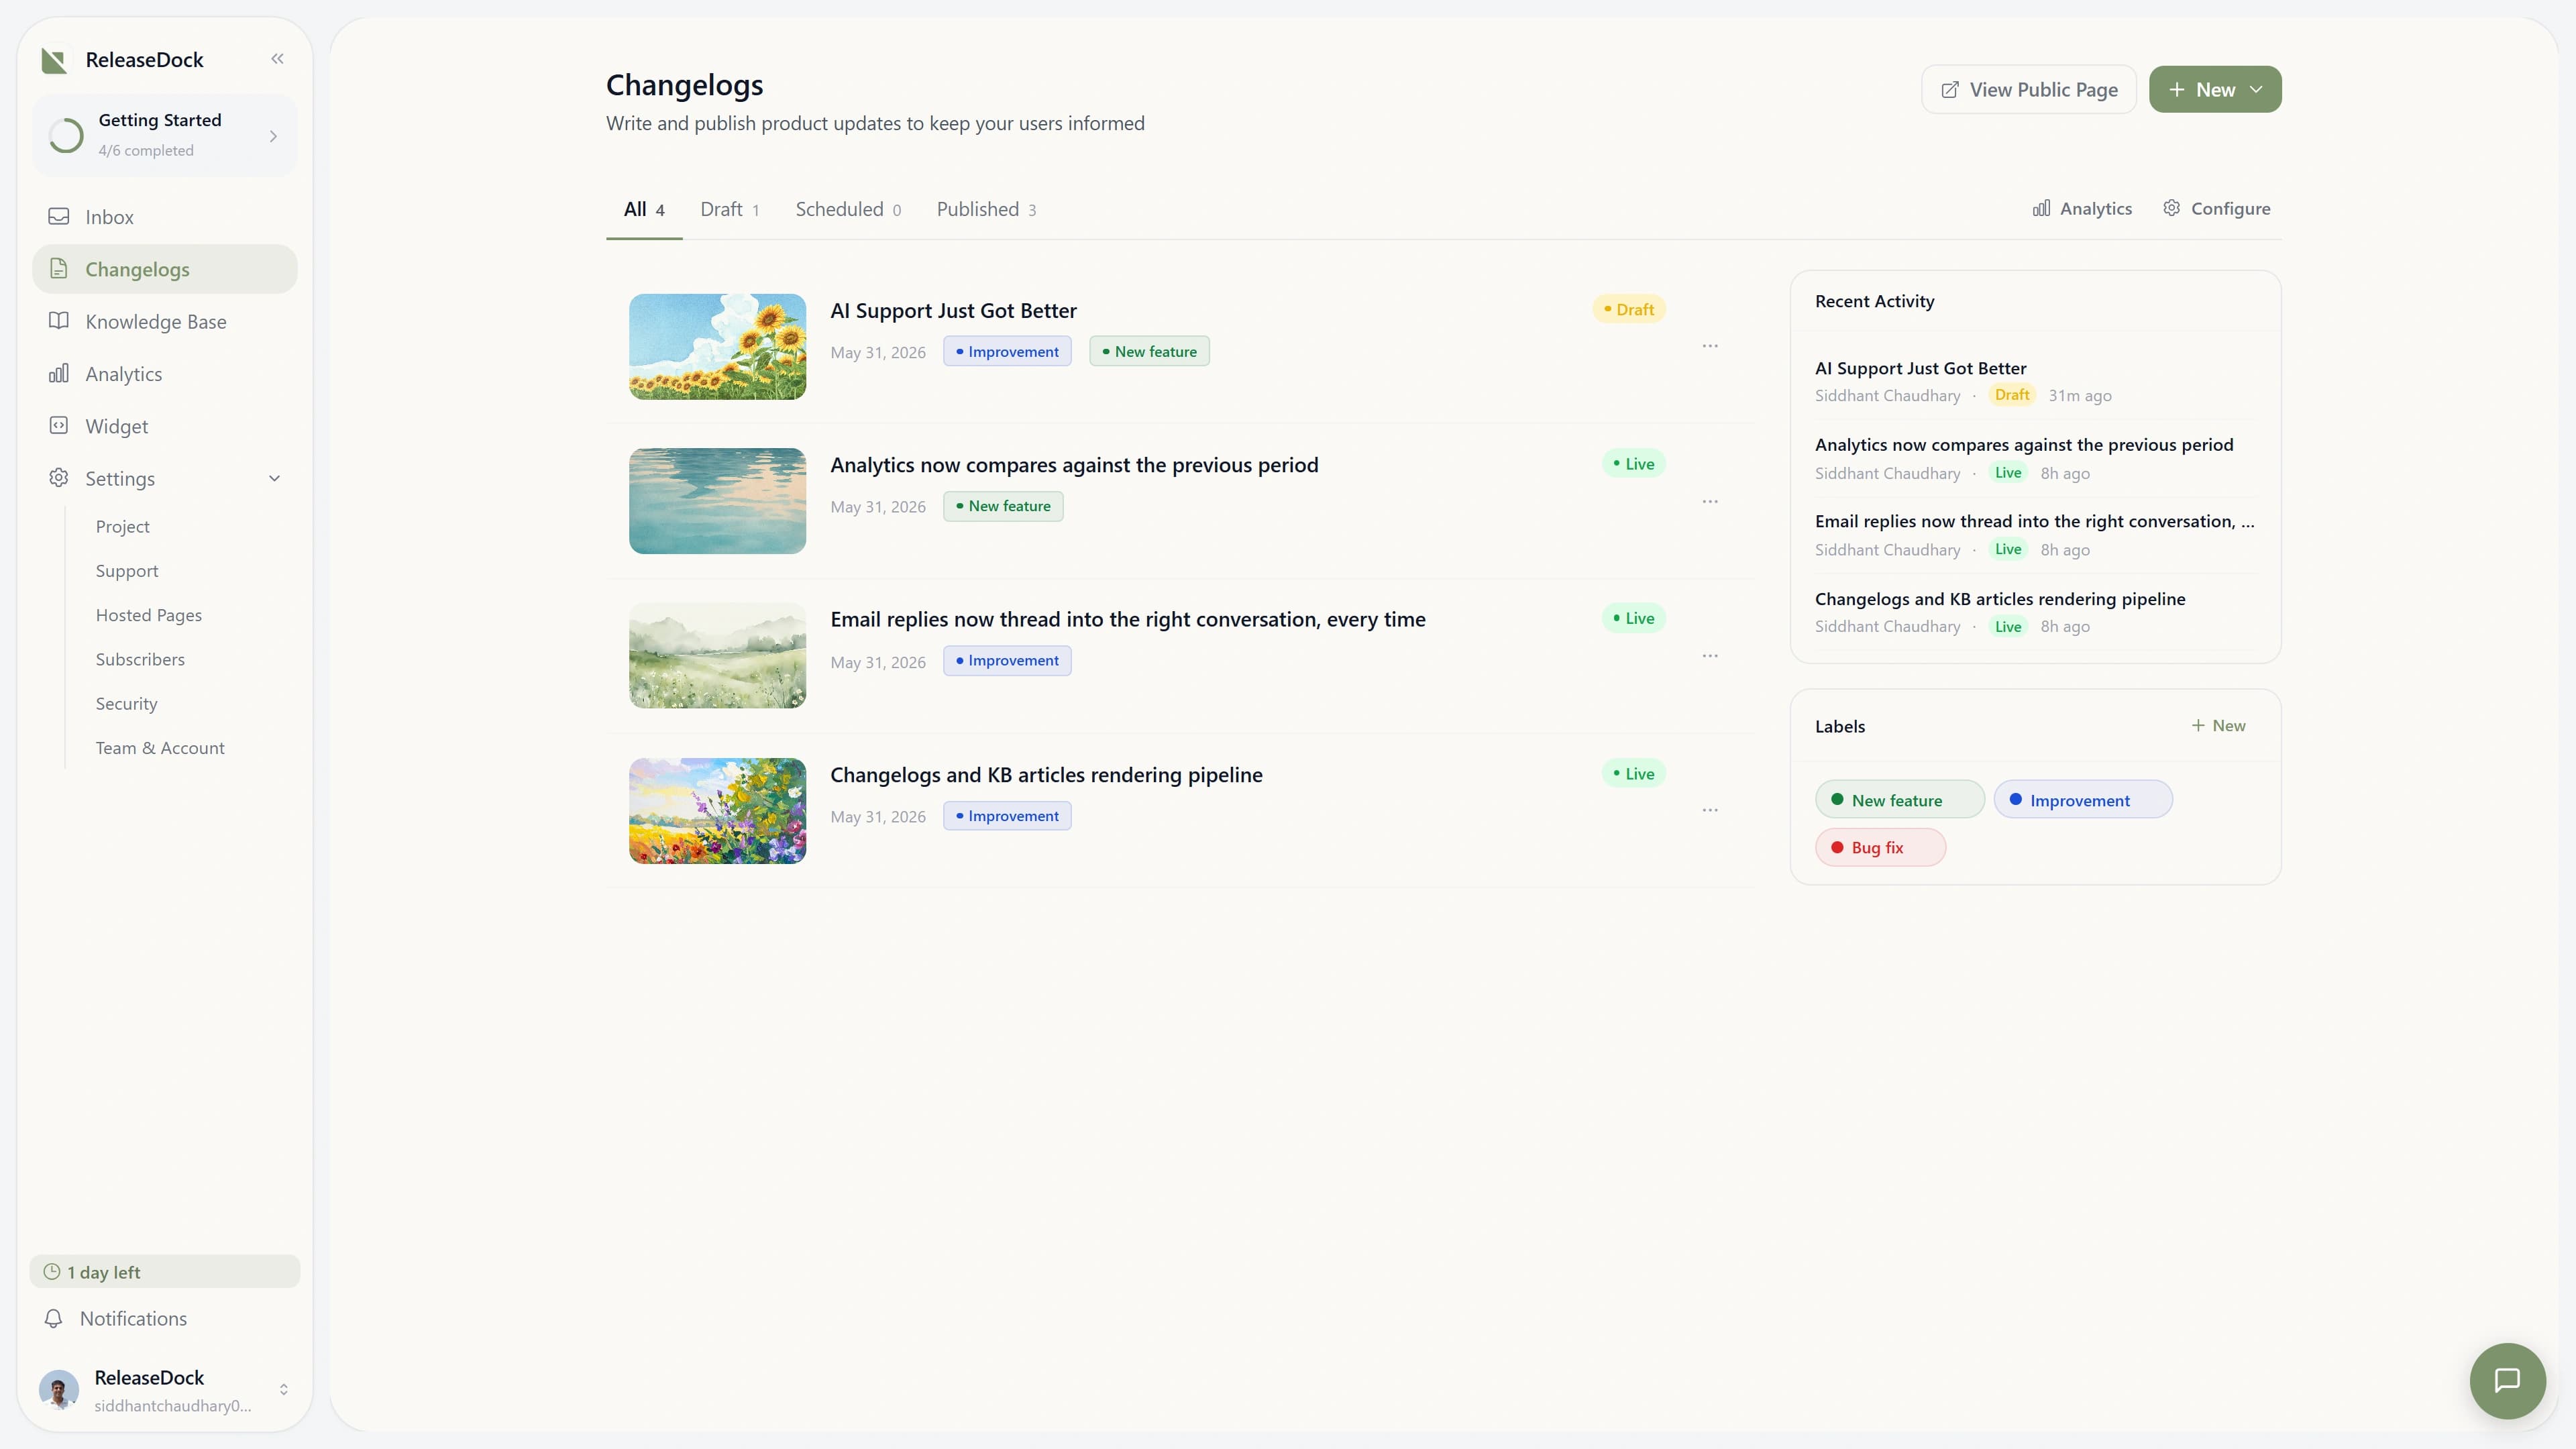Image resolution: width=2576 pixels, height=1449 pixels.
Task: Open the account switcher up-down arrows
Action: [x=284, y=1389]
